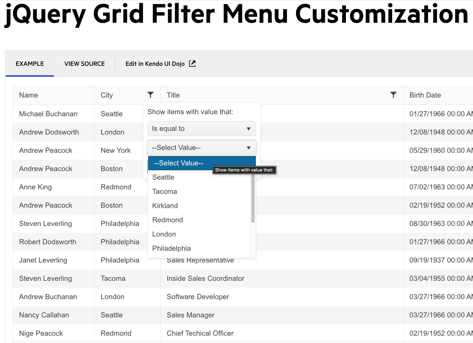The image size is (473, 343).
Task: Click the 'Chief Techical Officer' title cell
Action: tap(282, 333)
